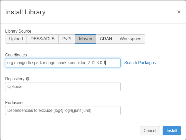Click the Install Library heading text
Screen dimensions: 186x140
click(x=25, y=12)
